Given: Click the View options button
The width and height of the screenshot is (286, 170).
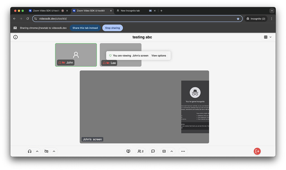Looking at the screenshot, I should tap(159, 55).
